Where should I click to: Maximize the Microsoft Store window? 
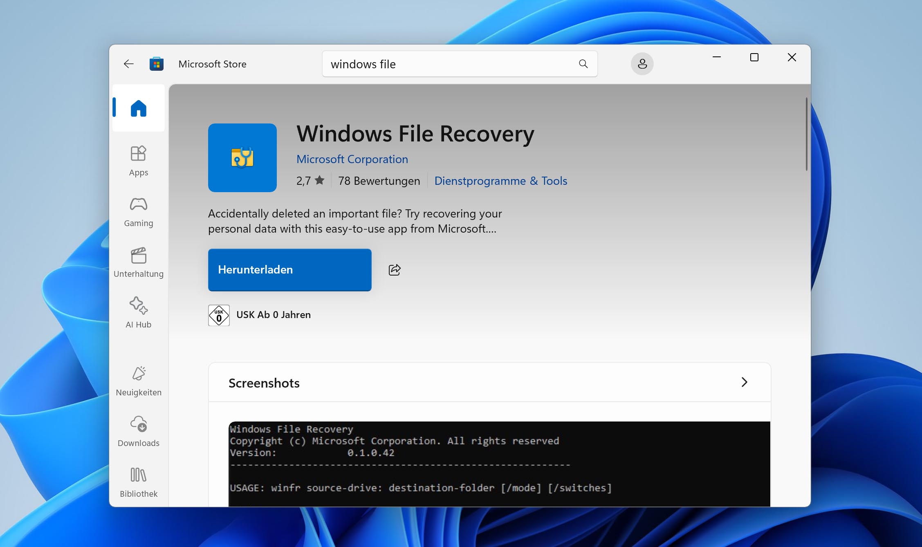pyautogui.click(x=754, y=57)
